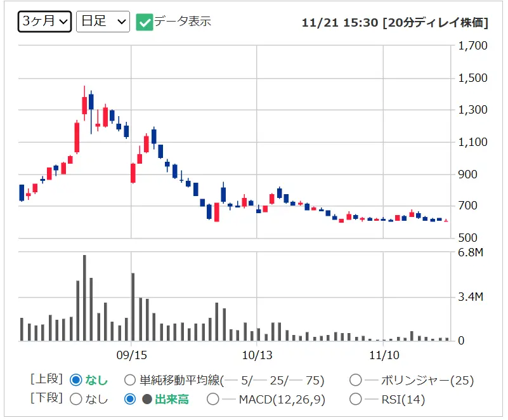The width and height of the screenshot is (508, 420).
Task: Choose the 出来高 lower panel radio button
Action: click(130, 399)
